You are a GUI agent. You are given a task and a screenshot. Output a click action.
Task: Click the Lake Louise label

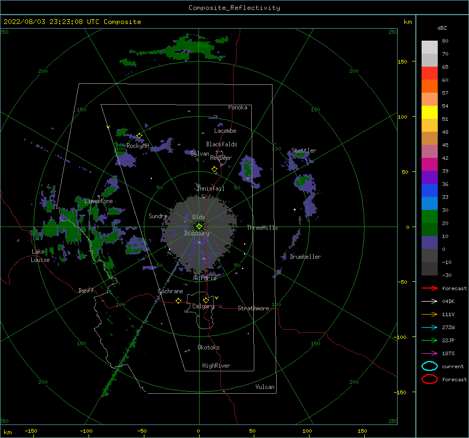(40, 256)
